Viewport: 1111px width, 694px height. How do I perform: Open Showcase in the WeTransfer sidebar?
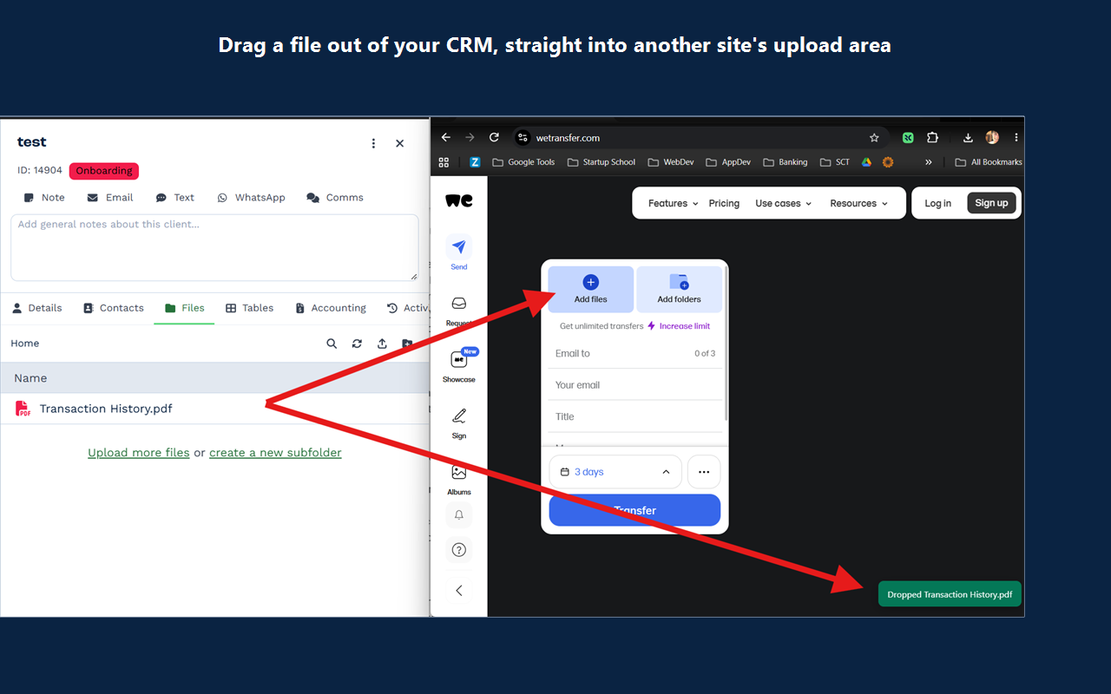(x=459, y=365)
